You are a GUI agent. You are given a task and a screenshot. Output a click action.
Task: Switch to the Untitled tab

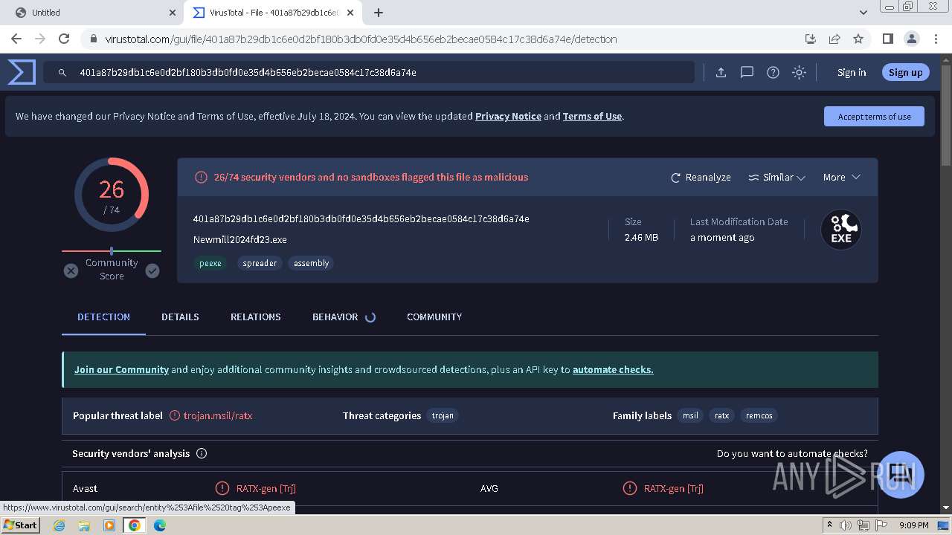click(96, 13)
